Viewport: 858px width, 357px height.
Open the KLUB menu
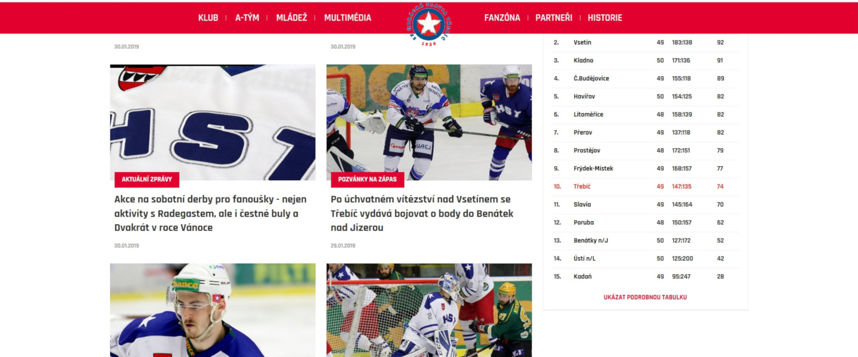coord(208,18)
